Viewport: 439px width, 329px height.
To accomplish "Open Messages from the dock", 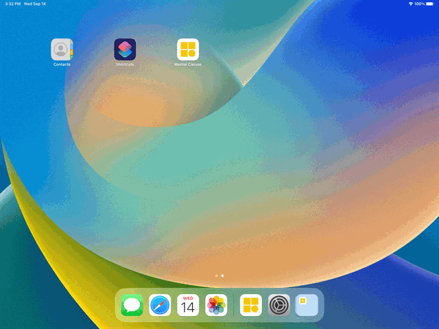I will pyautogui.click(x=132, y=305).
